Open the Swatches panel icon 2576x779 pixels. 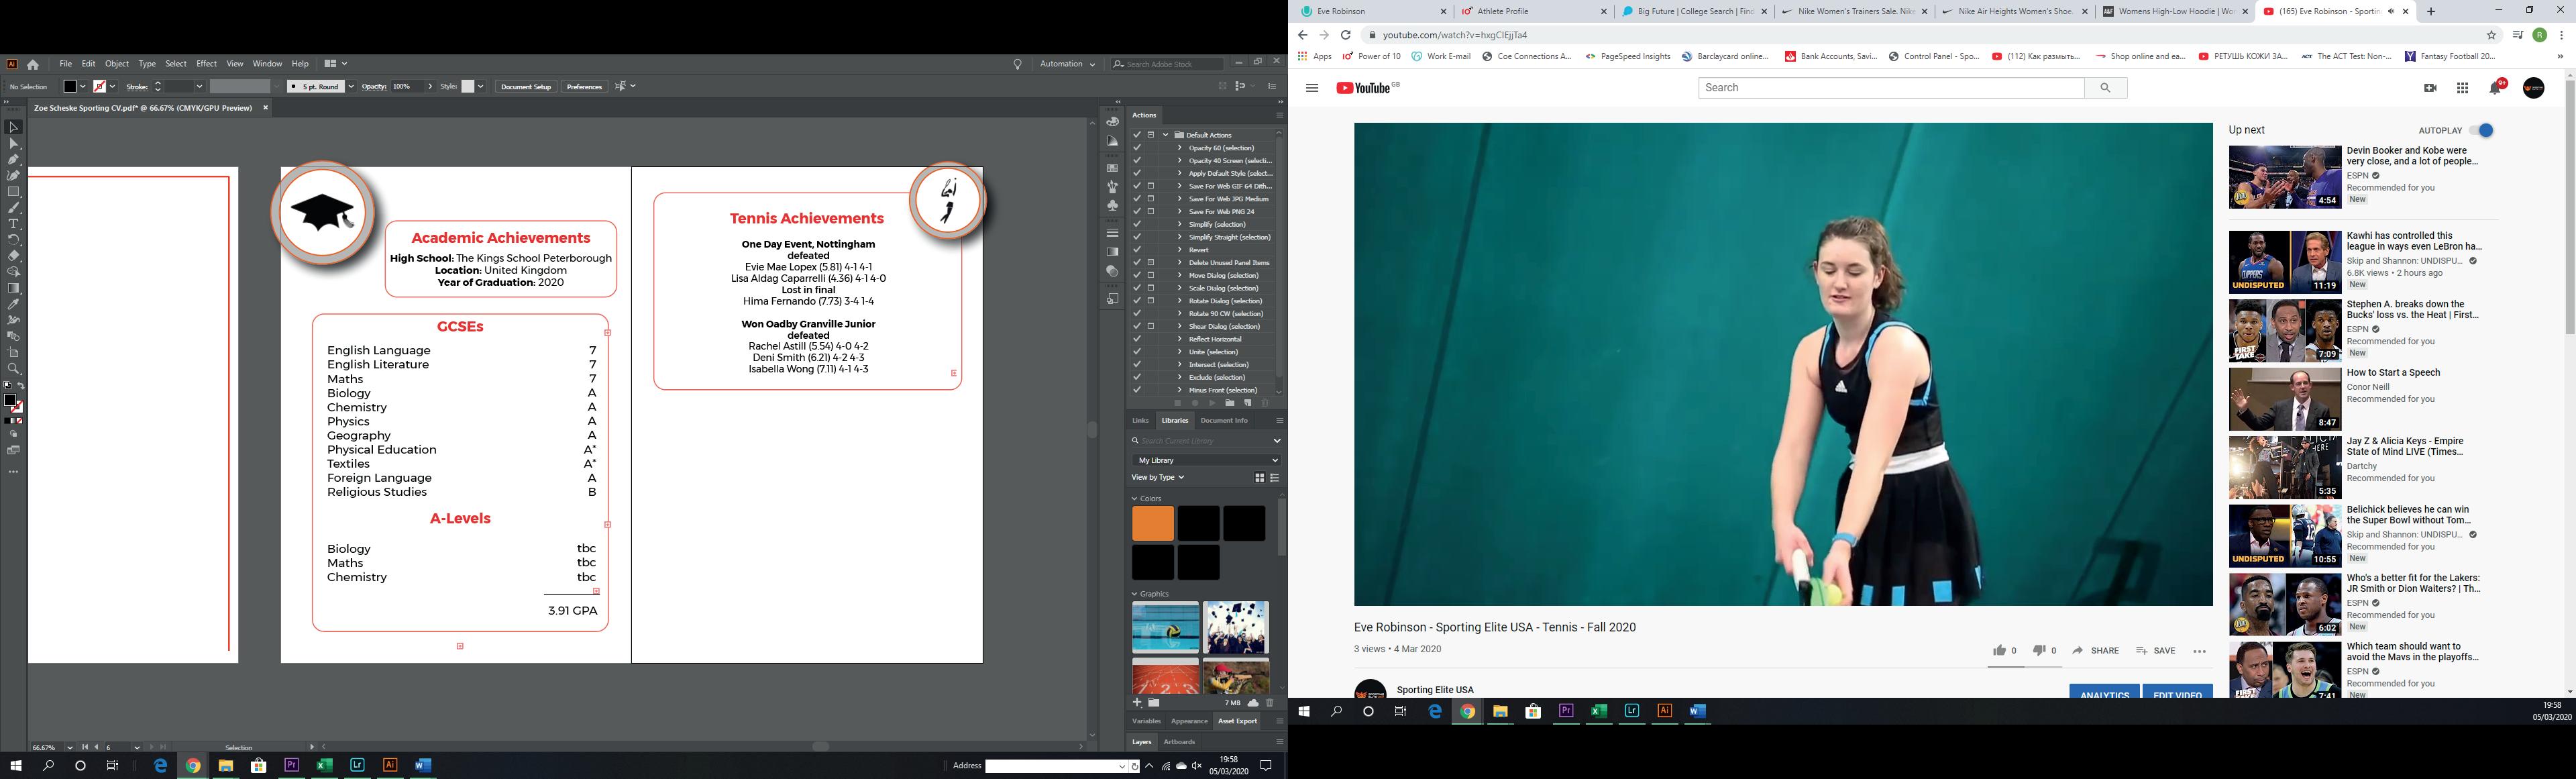pos(1112,168)
